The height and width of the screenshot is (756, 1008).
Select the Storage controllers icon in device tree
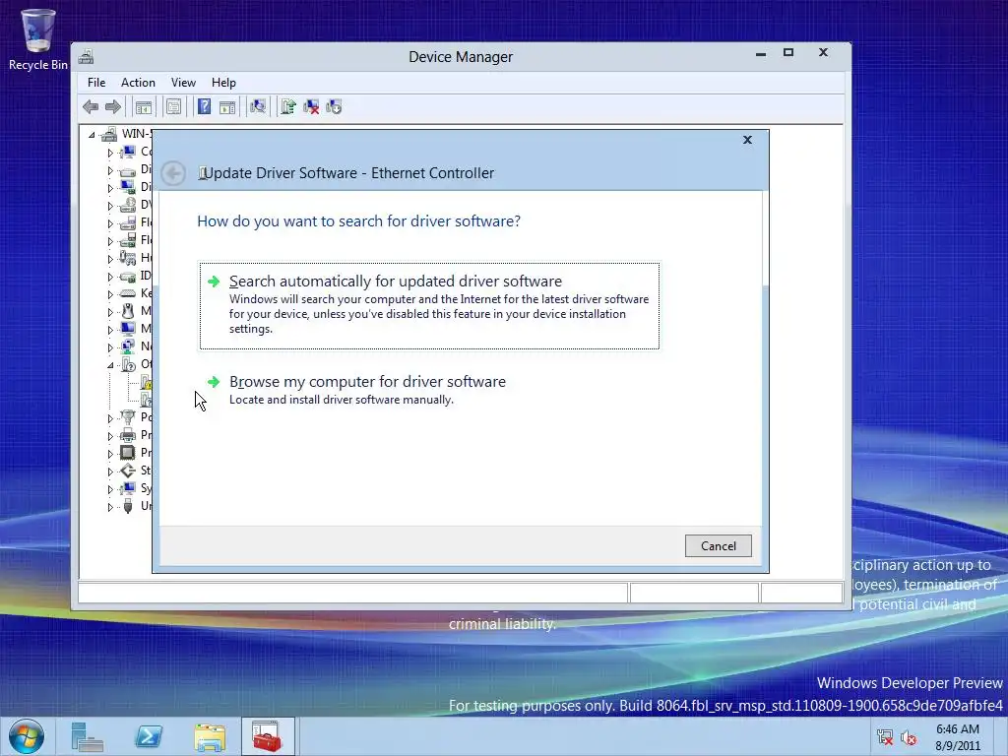pyautogui.click(x=128, y=471)
